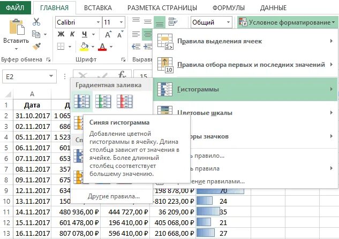The width and height of the screenshot is (339, 239).
Task: Choose the green gradient data bar
Action: [x=103, y=101]
